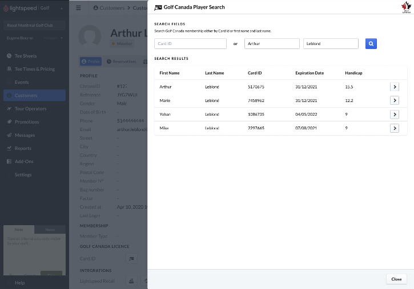
Task: Open the Promotions sidebar item
Action: pos(27,122)
